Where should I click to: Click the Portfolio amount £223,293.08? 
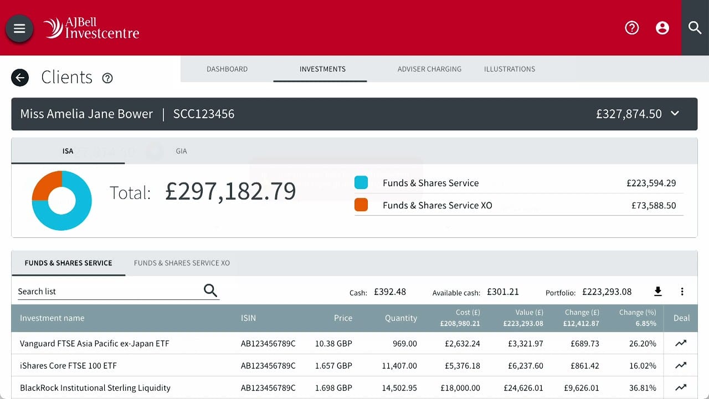click(607, 291)
